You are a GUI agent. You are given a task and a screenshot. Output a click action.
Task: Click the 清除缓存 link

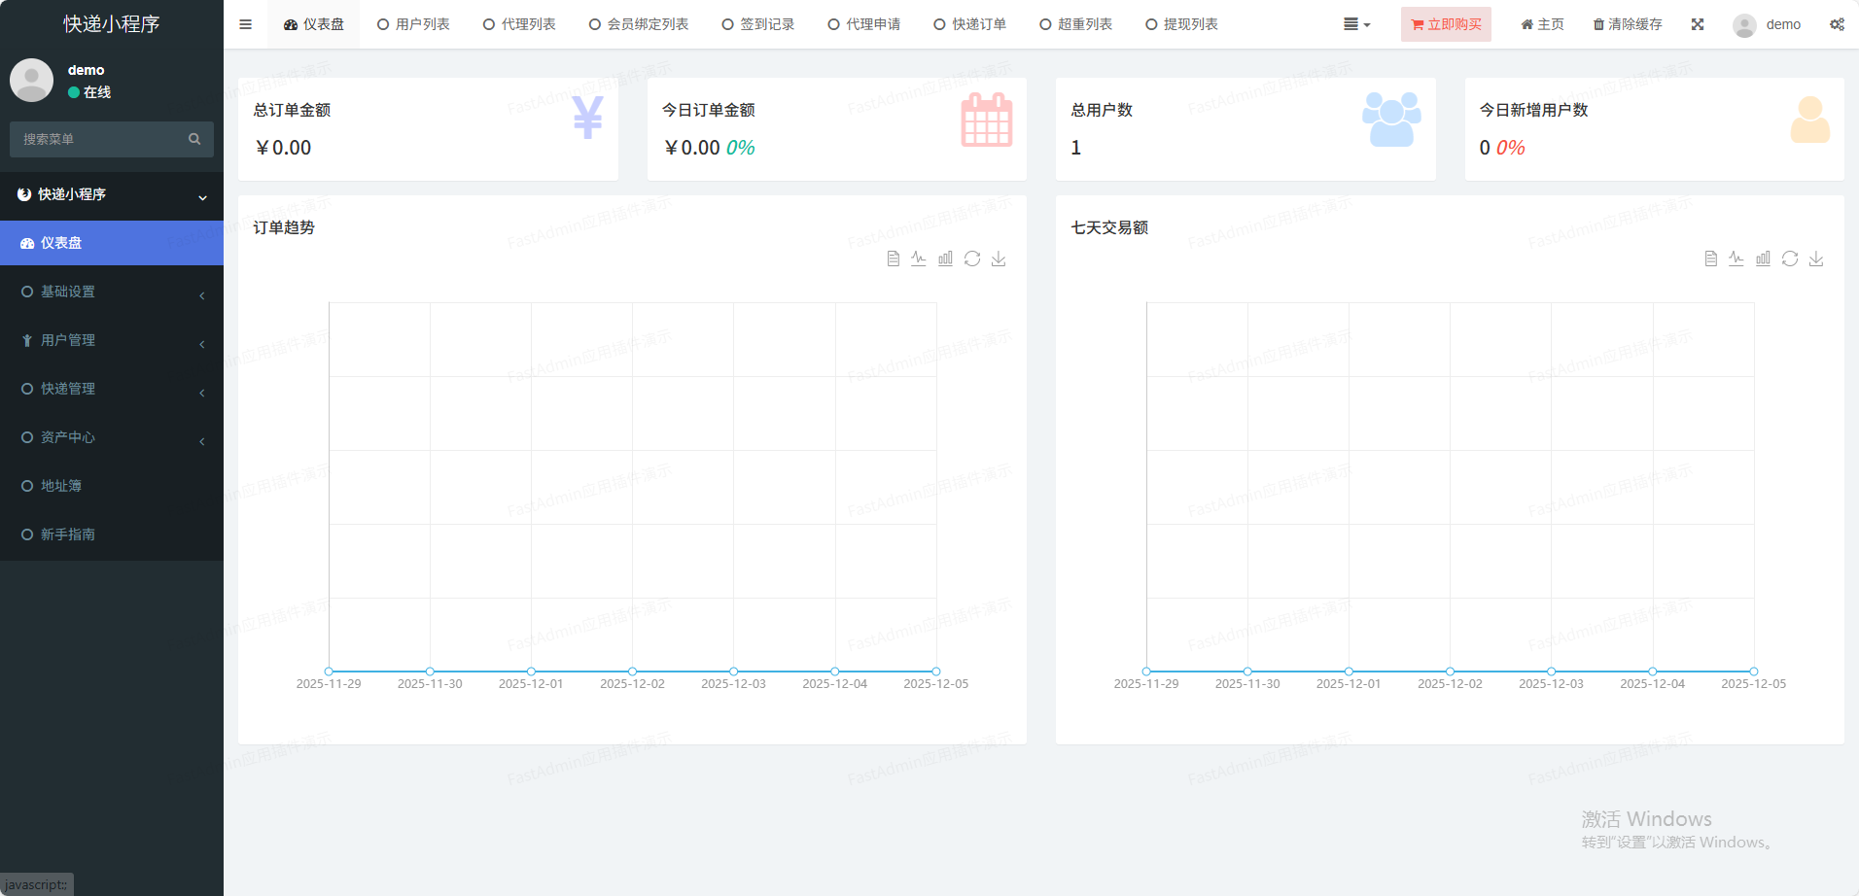coord(1628,24)
